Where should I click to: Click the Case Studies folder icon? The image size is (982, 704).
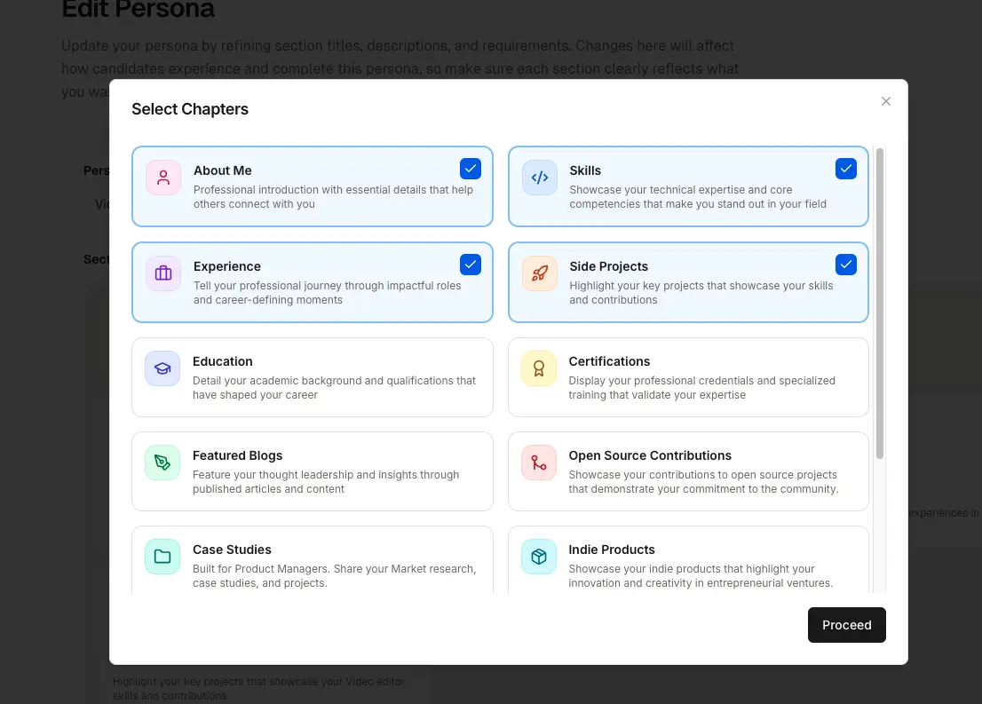coord(162,557)
